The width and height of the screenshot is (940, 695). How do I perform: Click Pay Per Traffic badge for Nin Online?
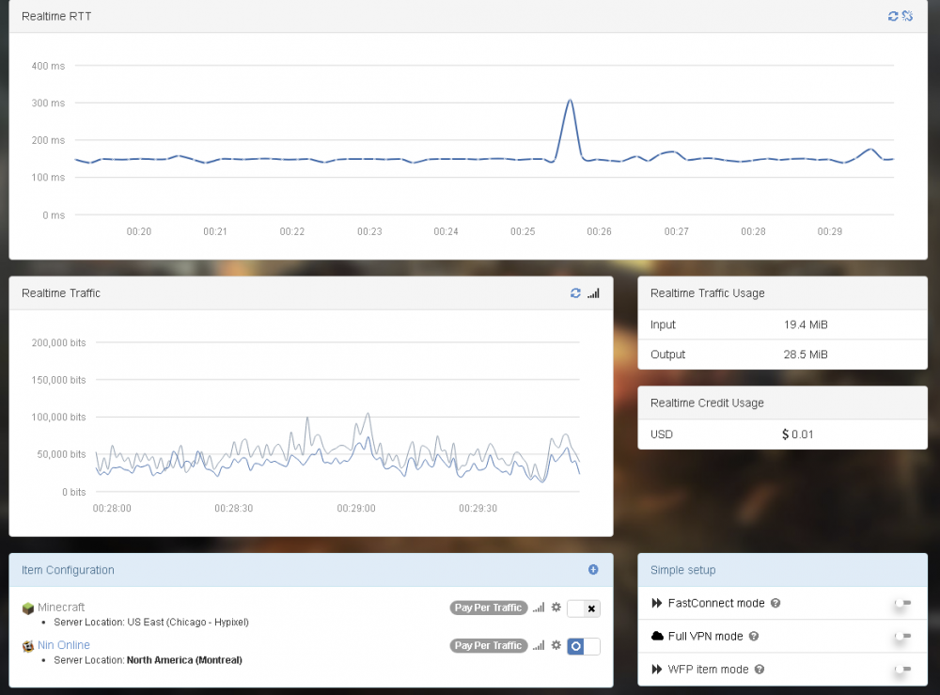[488, 645]
